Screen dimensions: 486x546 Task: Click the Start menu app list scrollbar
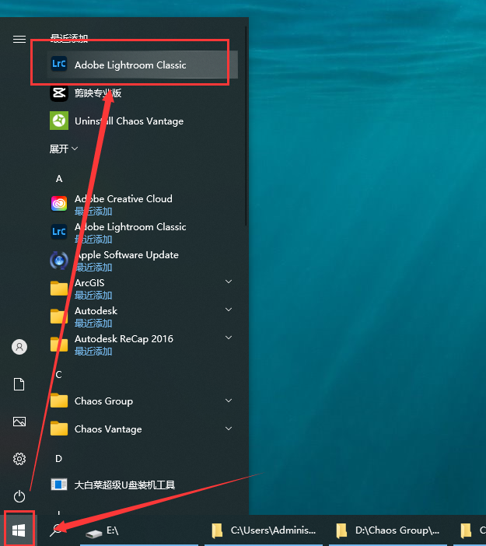(246, 126)
